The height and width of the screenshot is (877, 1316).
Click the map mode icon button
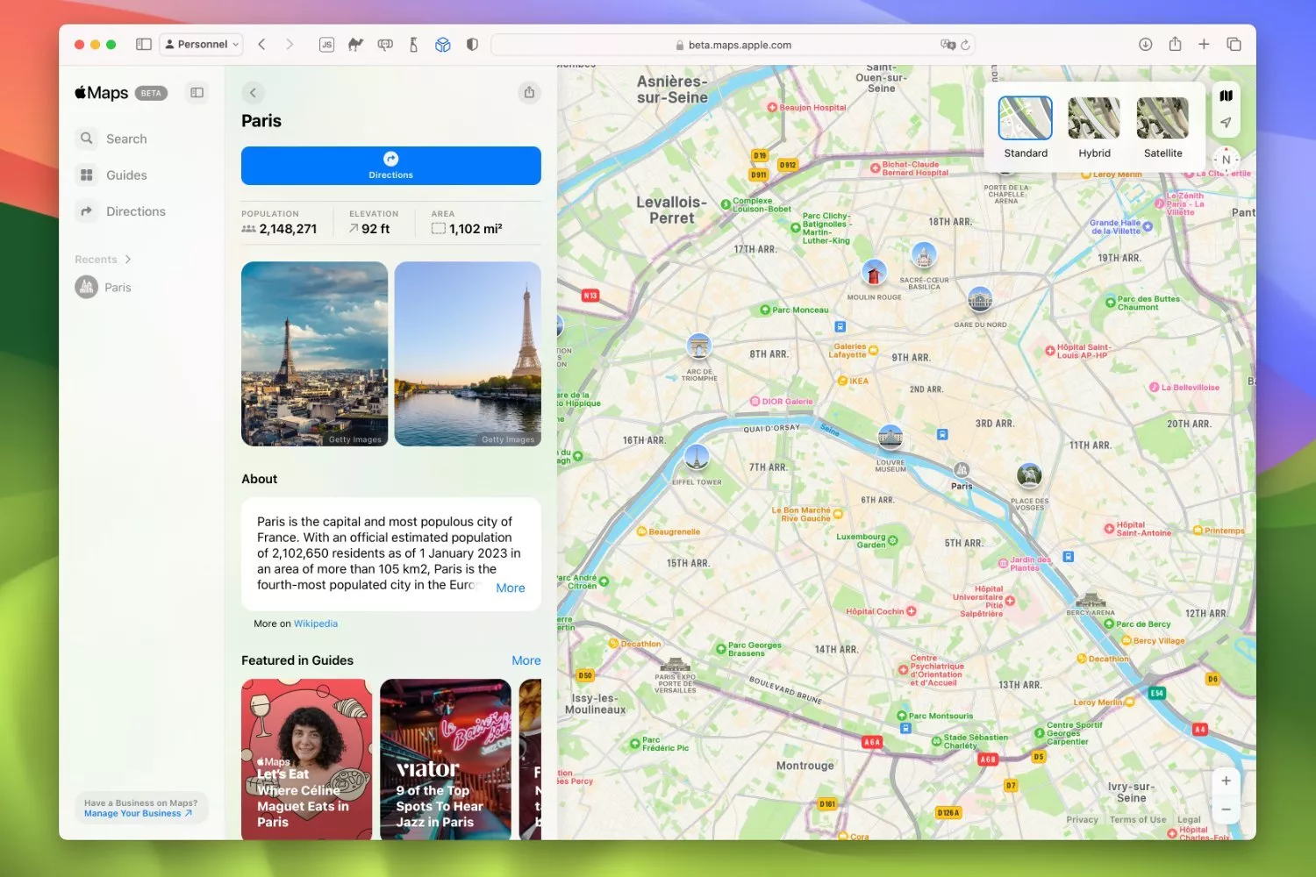tap(1226, 96)
